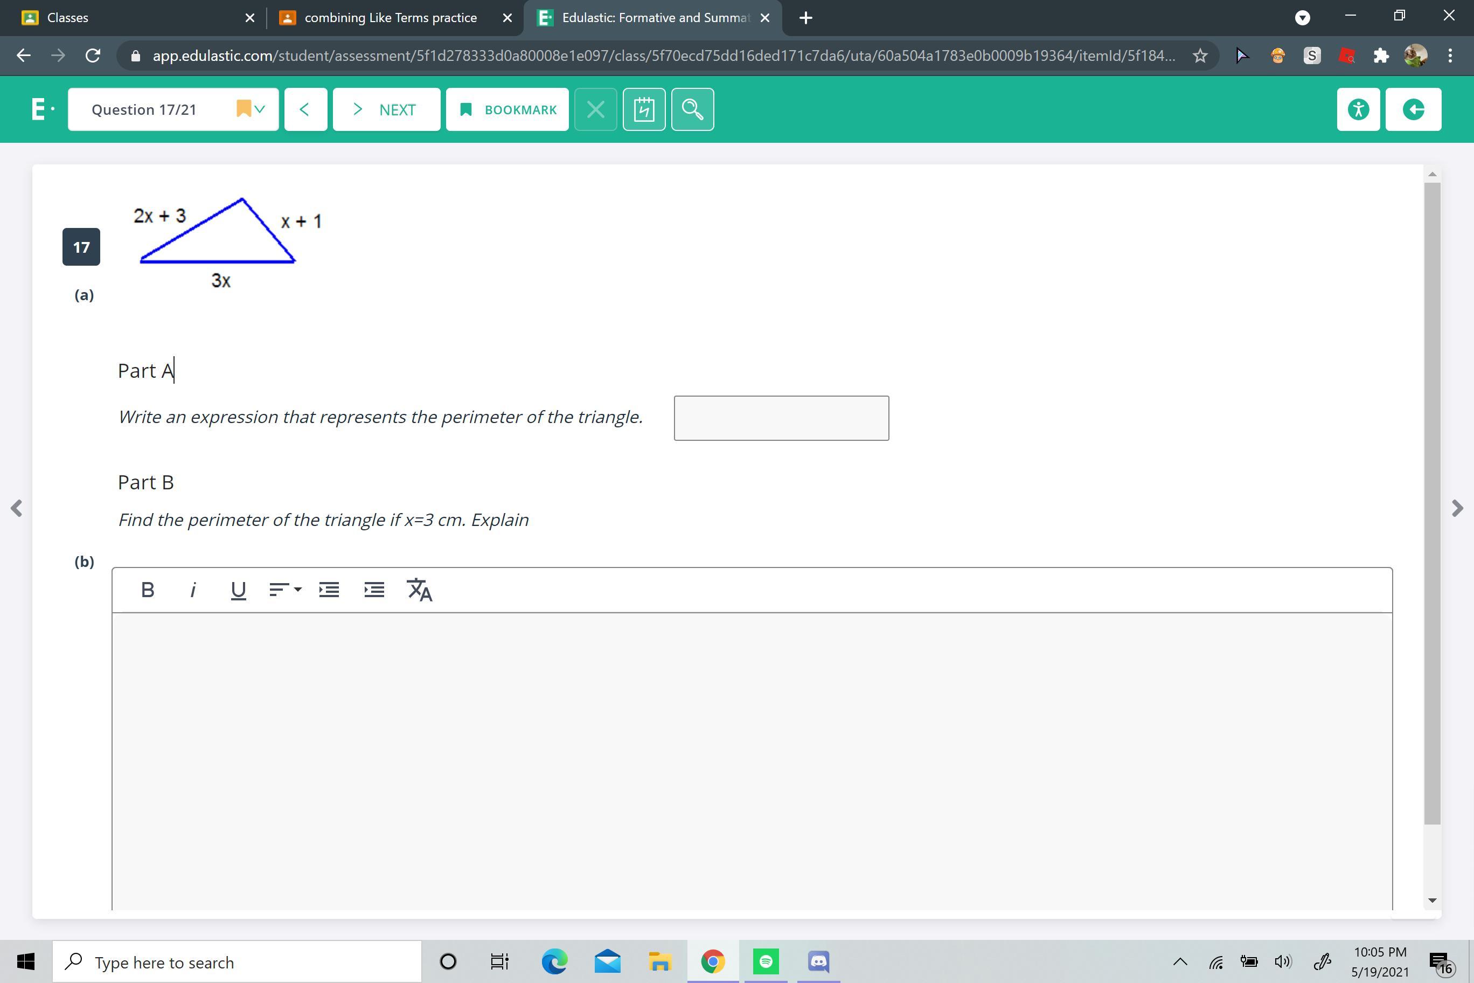Switch to combining Like Terms practice tab
Screen dimensions: 1474x983
(x=390, y=18)
